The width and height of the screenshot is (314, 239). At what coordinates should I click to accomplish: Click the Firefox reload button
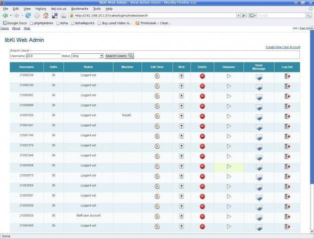[x=28, y=15]
